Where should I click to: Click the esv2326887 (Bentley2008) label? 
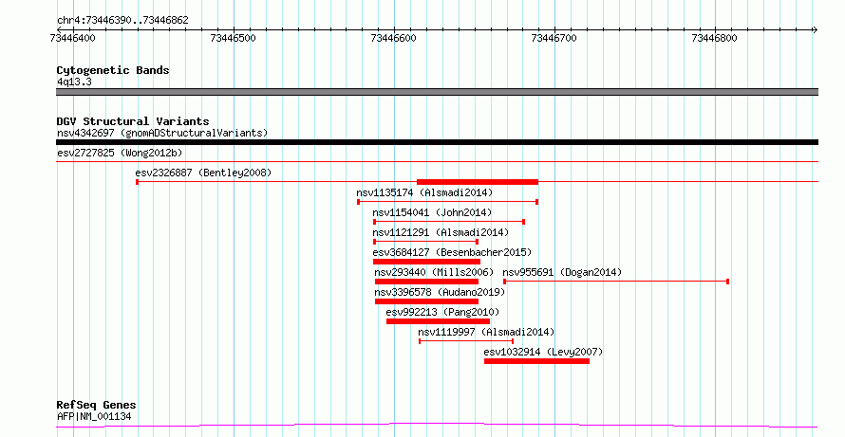(203, 173)
